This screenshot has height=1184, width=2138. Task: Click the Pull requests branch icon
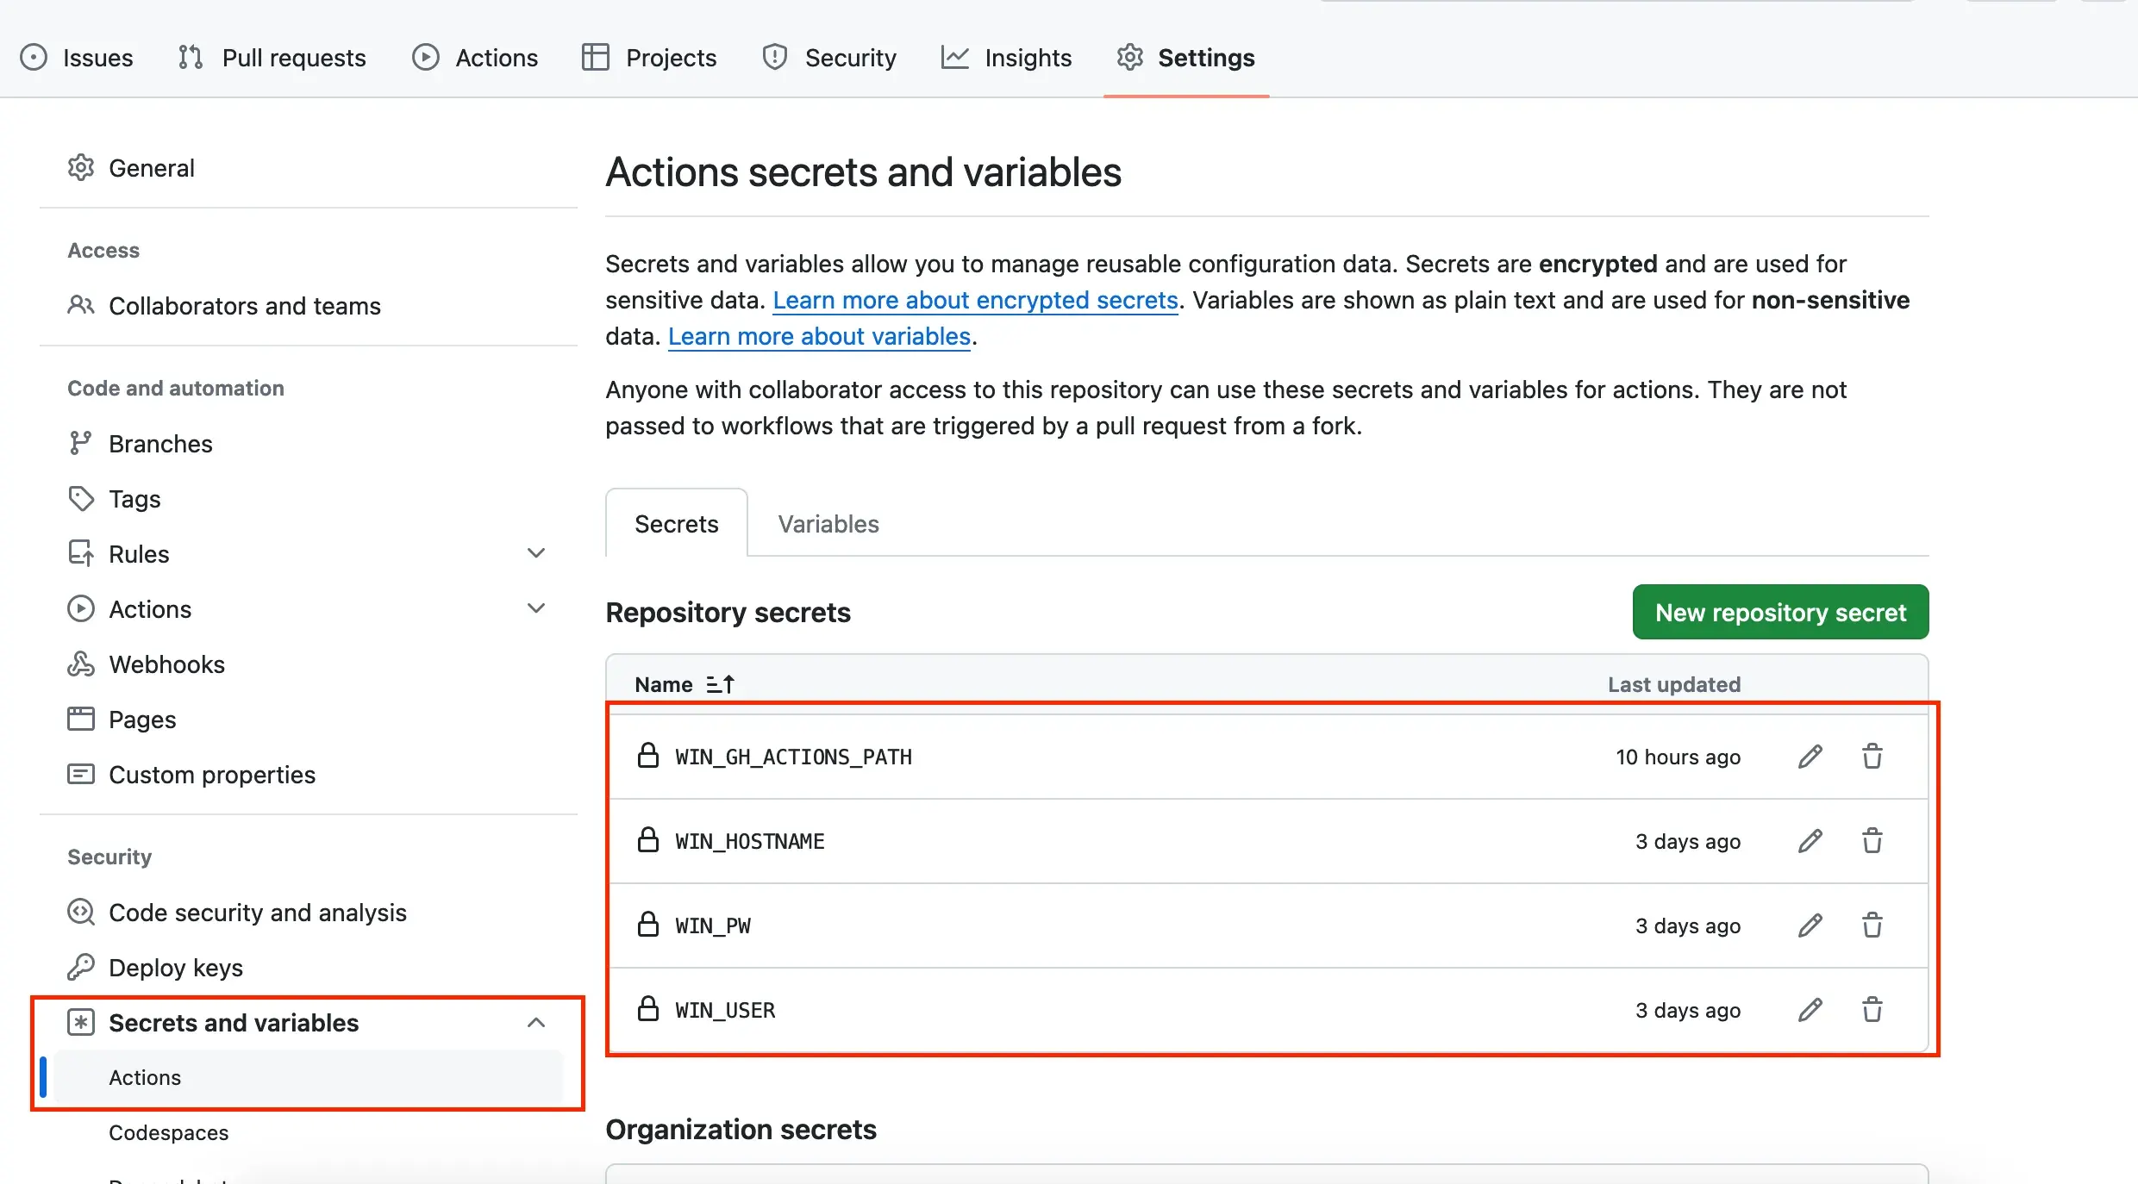pyautogui.click(x=191, y=58)
